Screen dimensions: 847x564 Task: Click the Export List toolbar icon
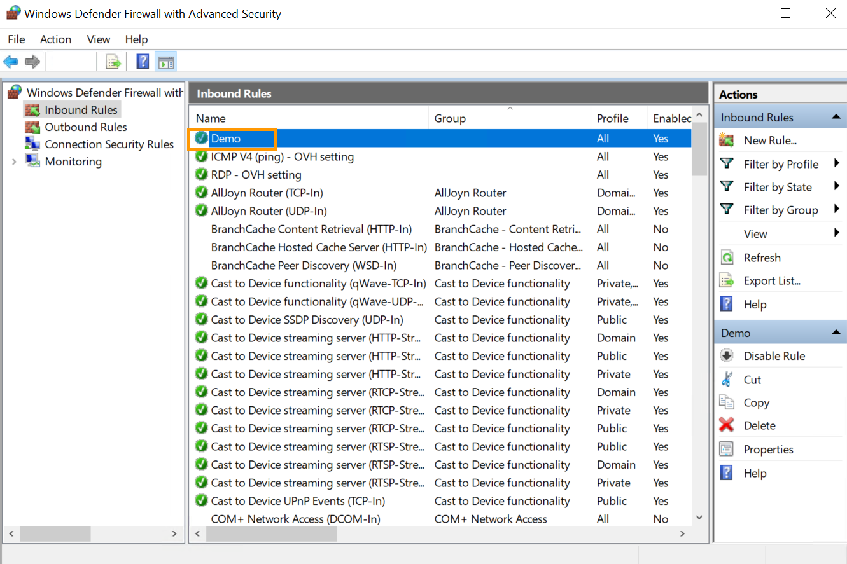113,62
